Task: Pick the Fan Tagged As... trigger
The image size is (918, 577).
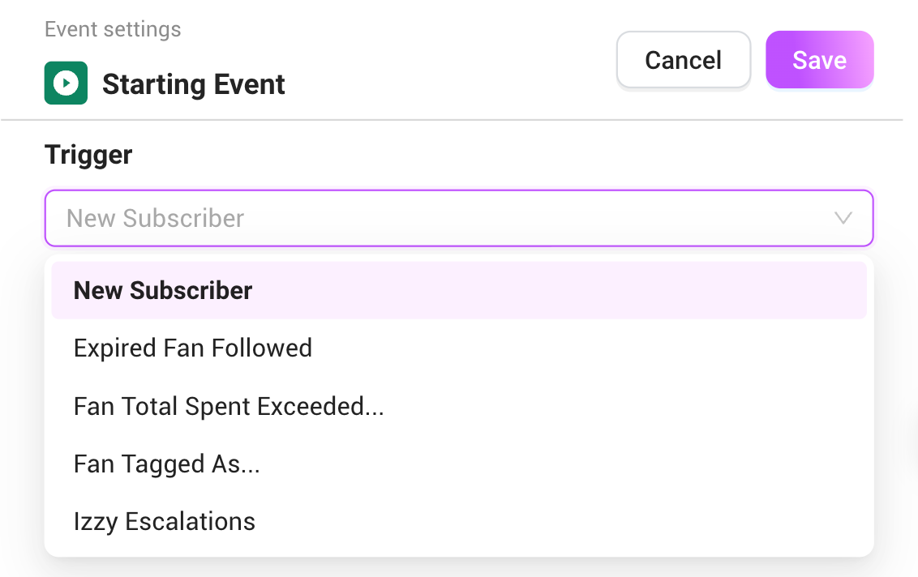Action: pyautogui.click(x=167, y=464)
